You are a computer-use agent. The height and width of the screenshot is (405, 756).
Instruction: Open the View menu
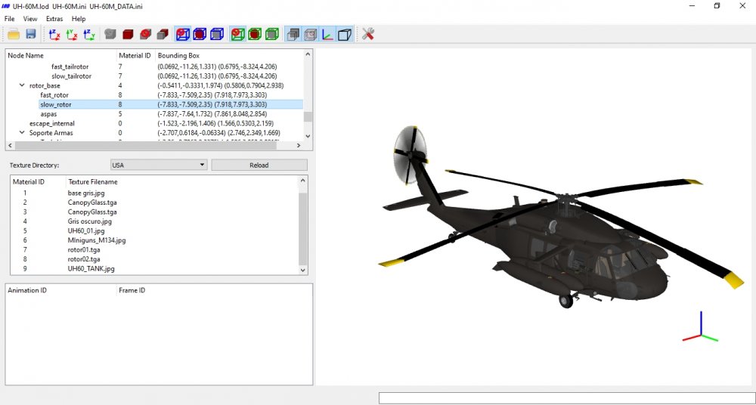click(x=30, y=19)
